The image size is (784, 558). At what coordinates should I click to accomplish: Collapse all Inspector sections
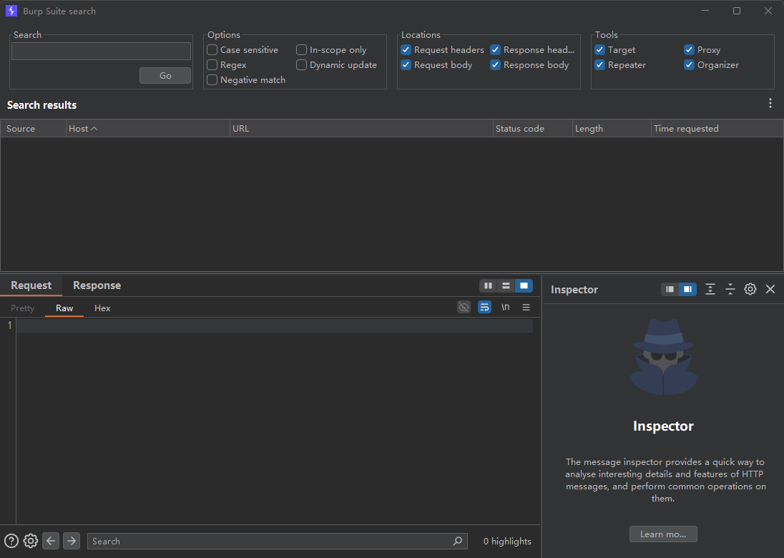click(x=730, y=289)
